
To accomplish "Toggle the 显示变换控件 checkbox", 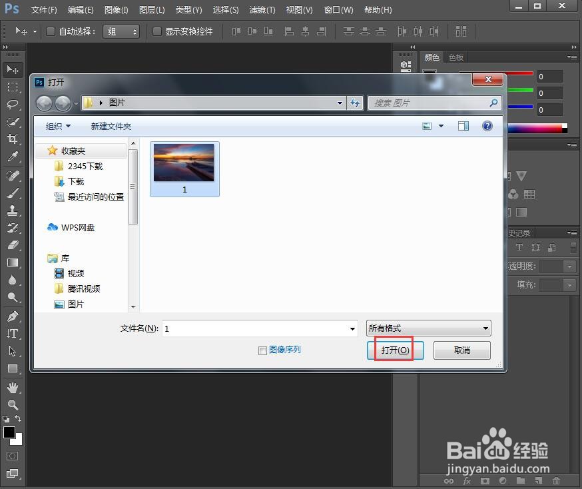I will click(x=157, y=31).
